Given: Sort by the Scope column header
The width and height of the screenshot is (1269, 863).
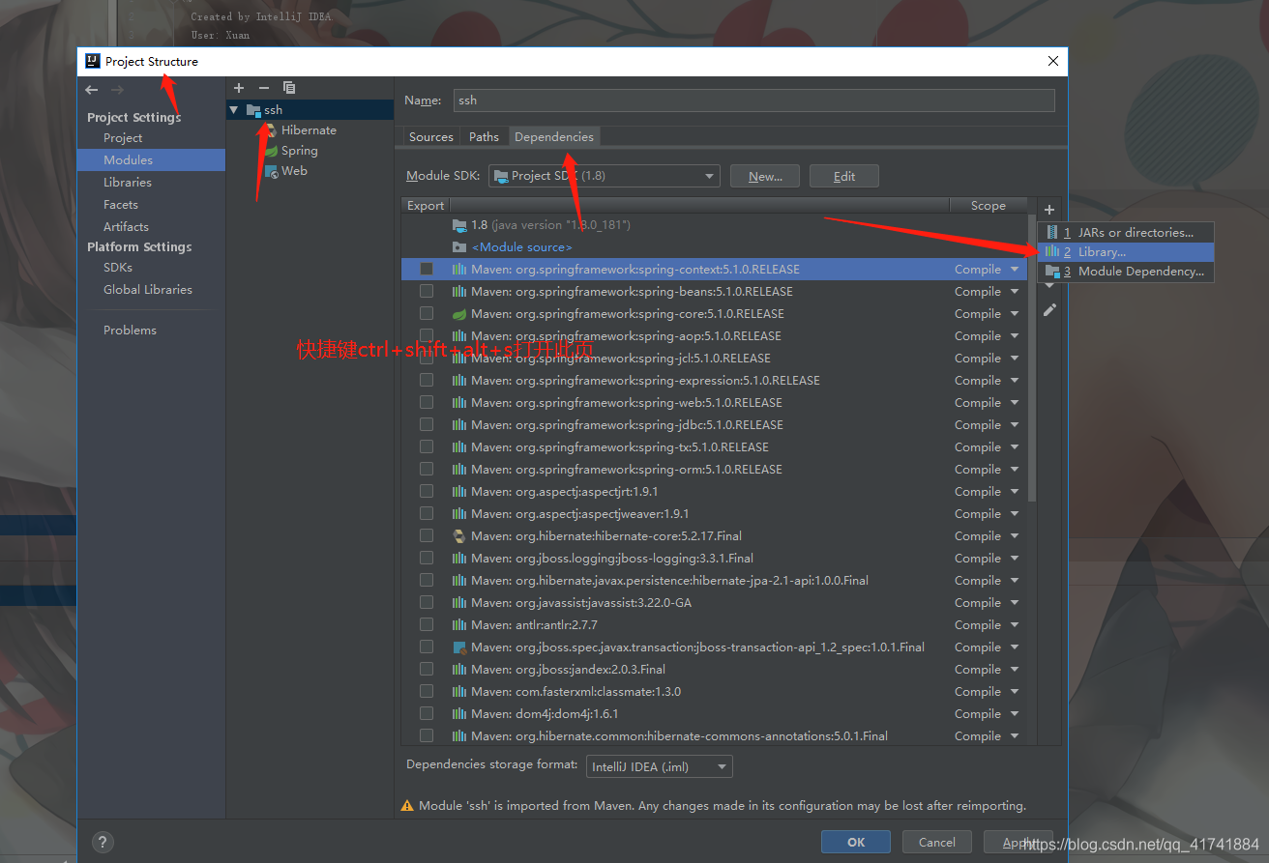Looking at the screenshot, I should pos(989,205).
